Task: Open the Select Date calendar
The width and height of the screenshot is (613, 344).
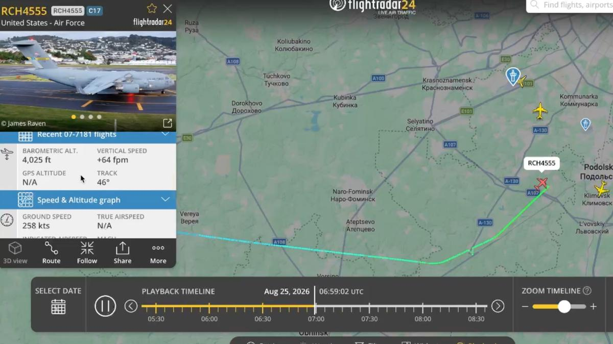Action: click(58, 307)
